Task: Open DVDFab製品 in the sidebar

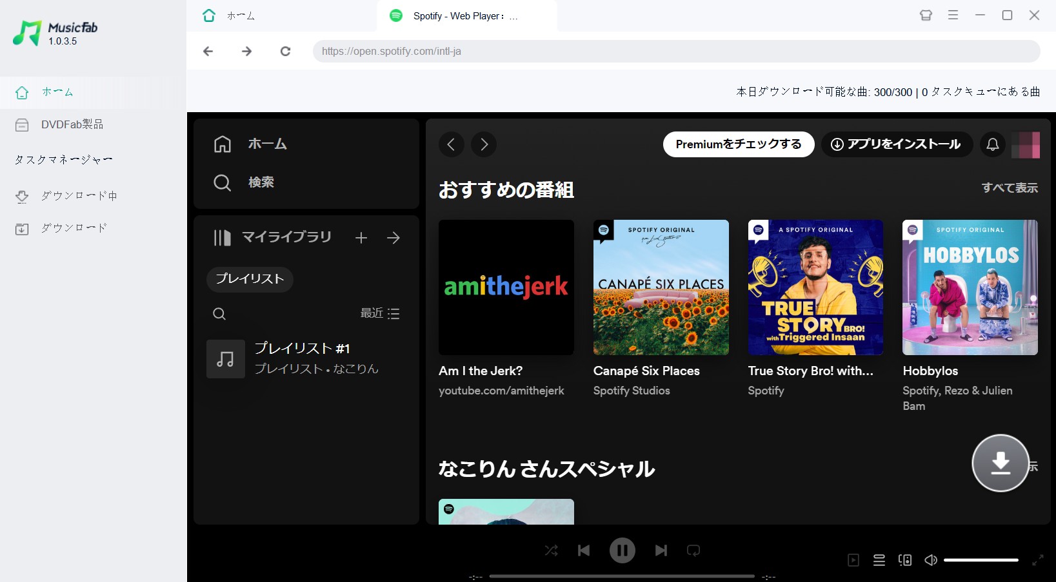Action: (x=93, y=124)
